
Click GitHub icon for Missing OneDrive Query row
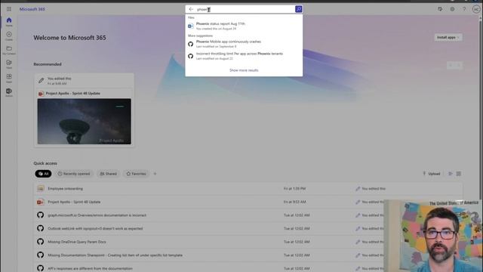click(x=40, y=242)
